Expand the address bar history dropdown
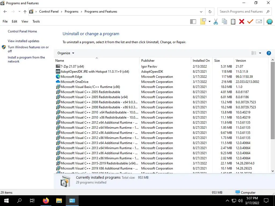Viewport: 275px width, 206px height. (x=201, y=12)
